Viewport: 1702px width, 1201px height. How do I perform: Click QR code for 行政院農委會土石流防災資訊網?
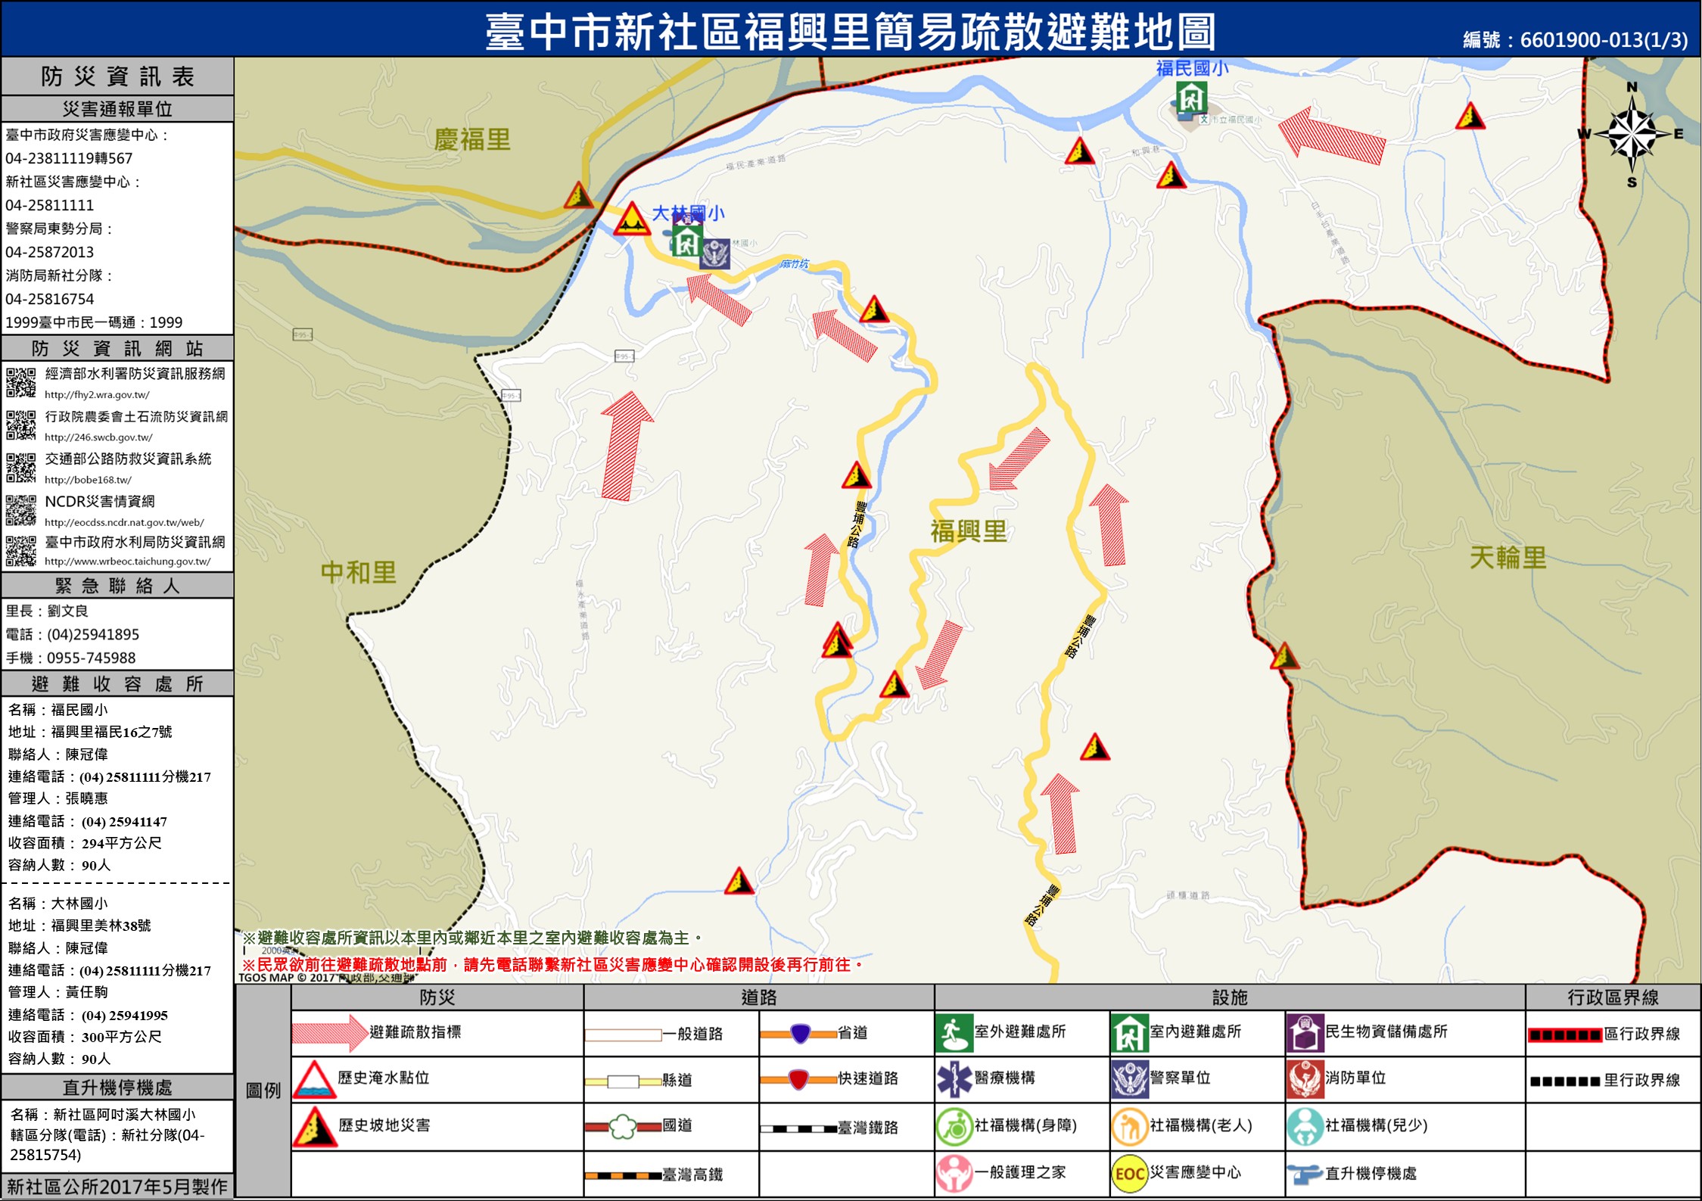pos(20,425)
